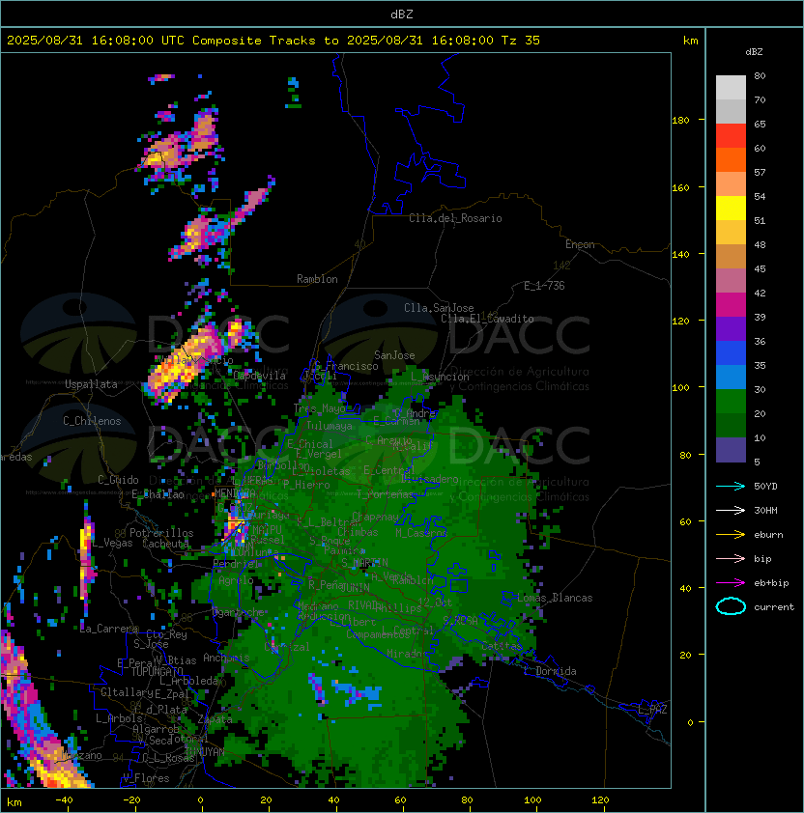The height and width of the screenshot is (813, 804).
Task: Click the 'km' unit label at top right
Action: coord(690,41)
